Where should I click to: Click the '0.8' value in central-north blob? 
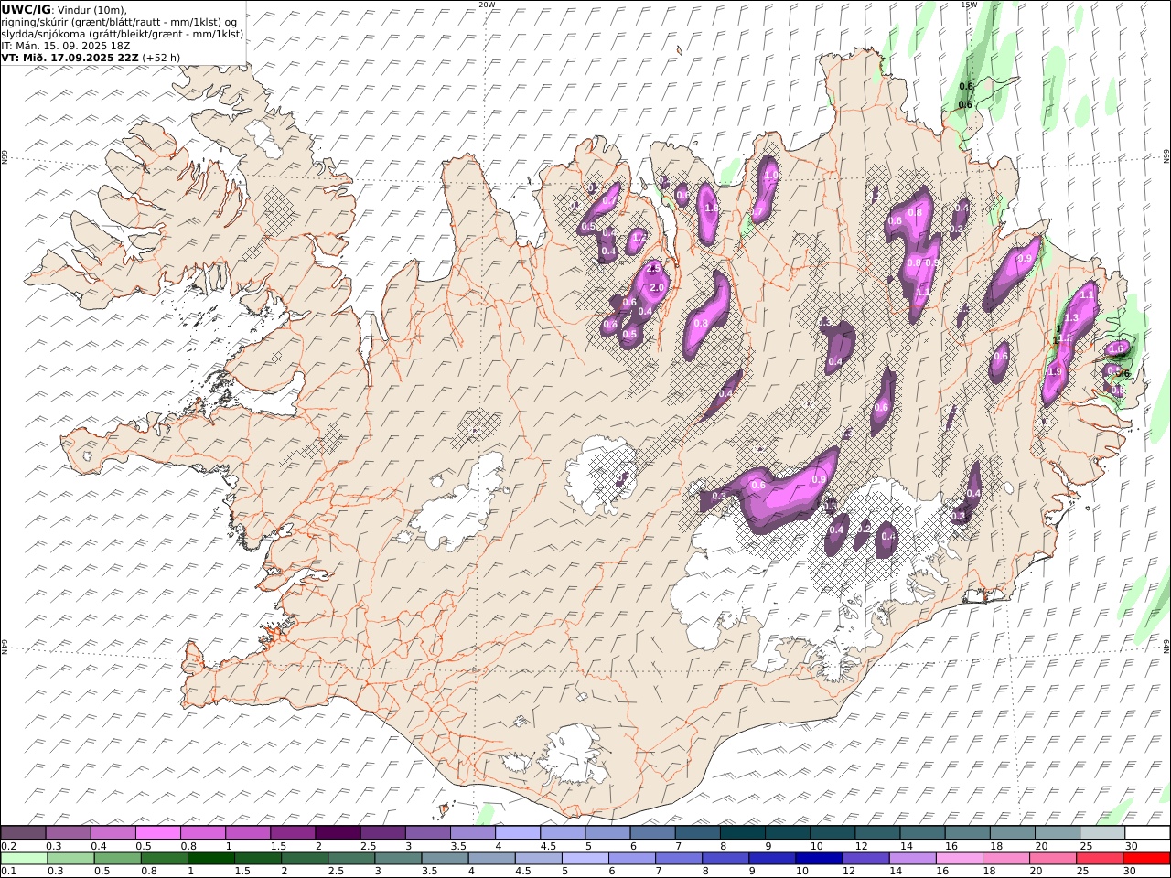coord(701,323)
